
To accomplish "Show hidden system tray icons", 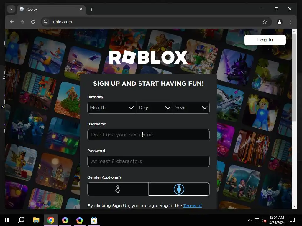I will [x=250, y=220].
